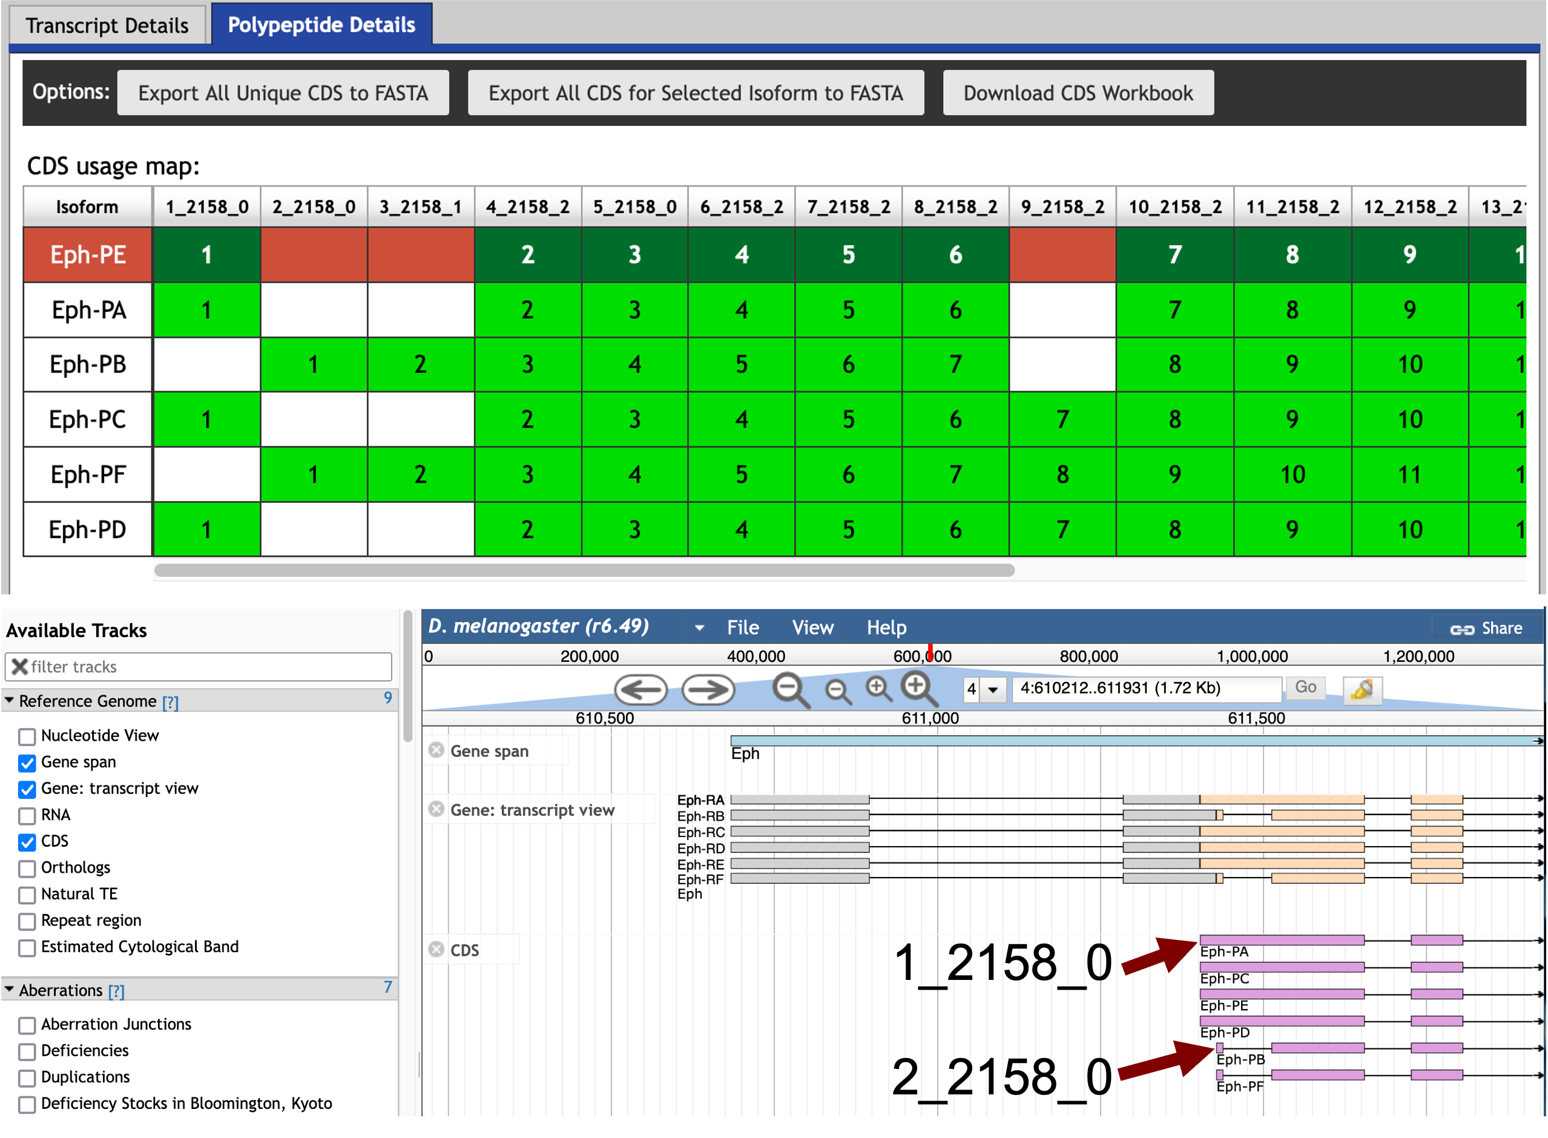Click the red position marker on overview ruler

[x=930, y=652]
